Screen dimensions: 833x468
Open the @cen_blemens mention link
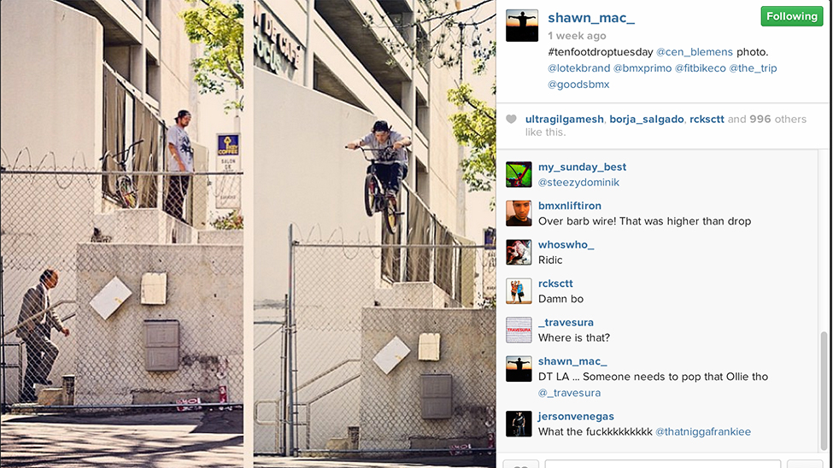695,52
